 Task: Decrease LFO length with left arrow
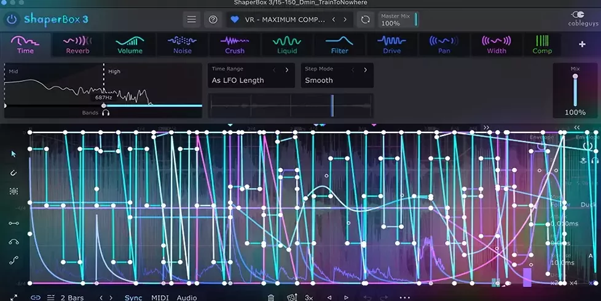coord(101,297)
